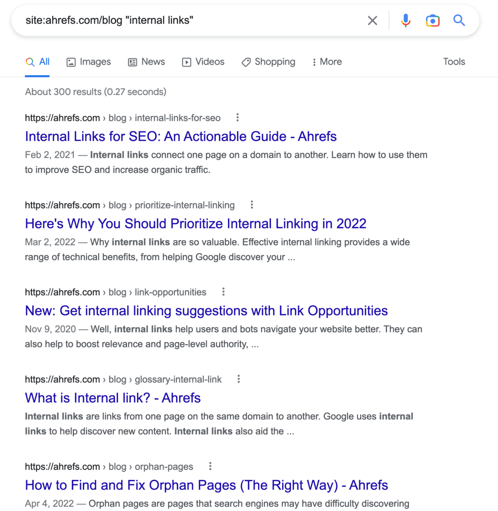Open the orphan pages article
498x511 pixels.
(x=206, y=485)
